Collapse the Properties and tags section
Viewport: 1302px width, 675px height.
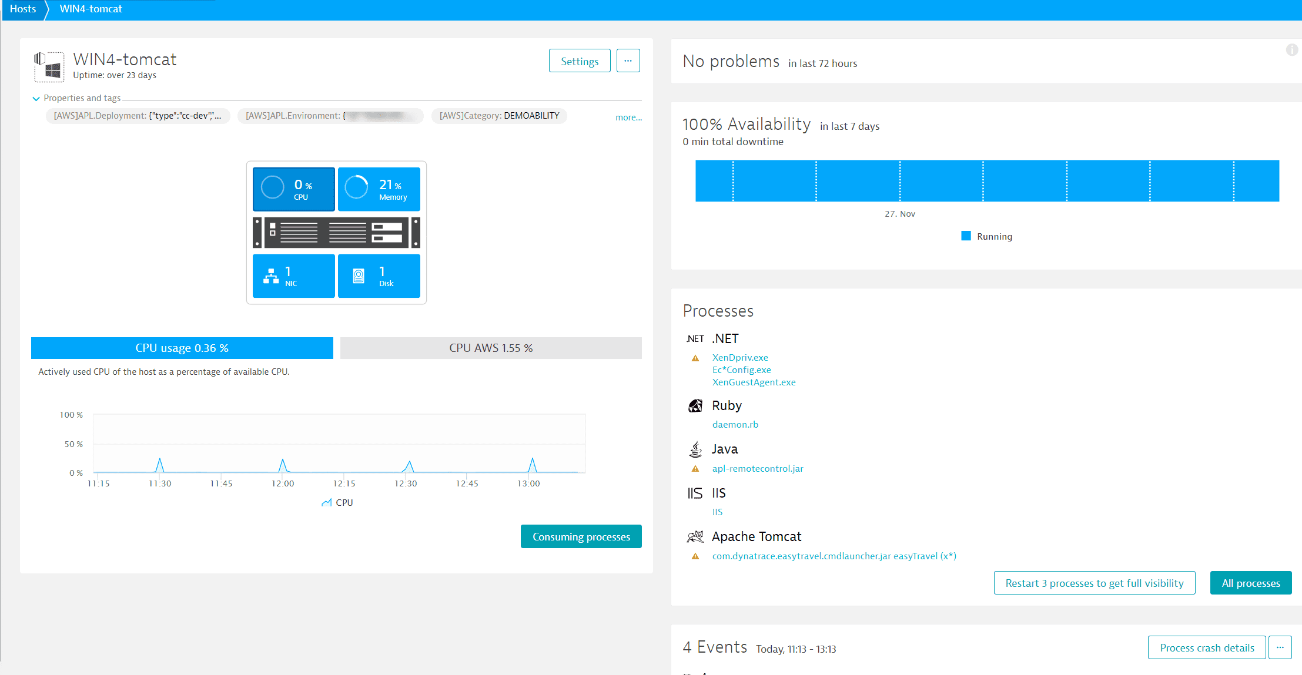click(x=36, y=99)
